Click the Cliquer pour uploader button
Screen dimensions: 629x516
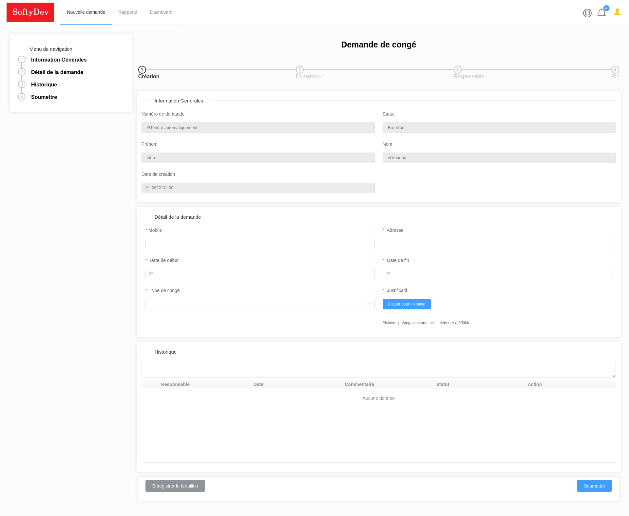[x=407, y=304]
